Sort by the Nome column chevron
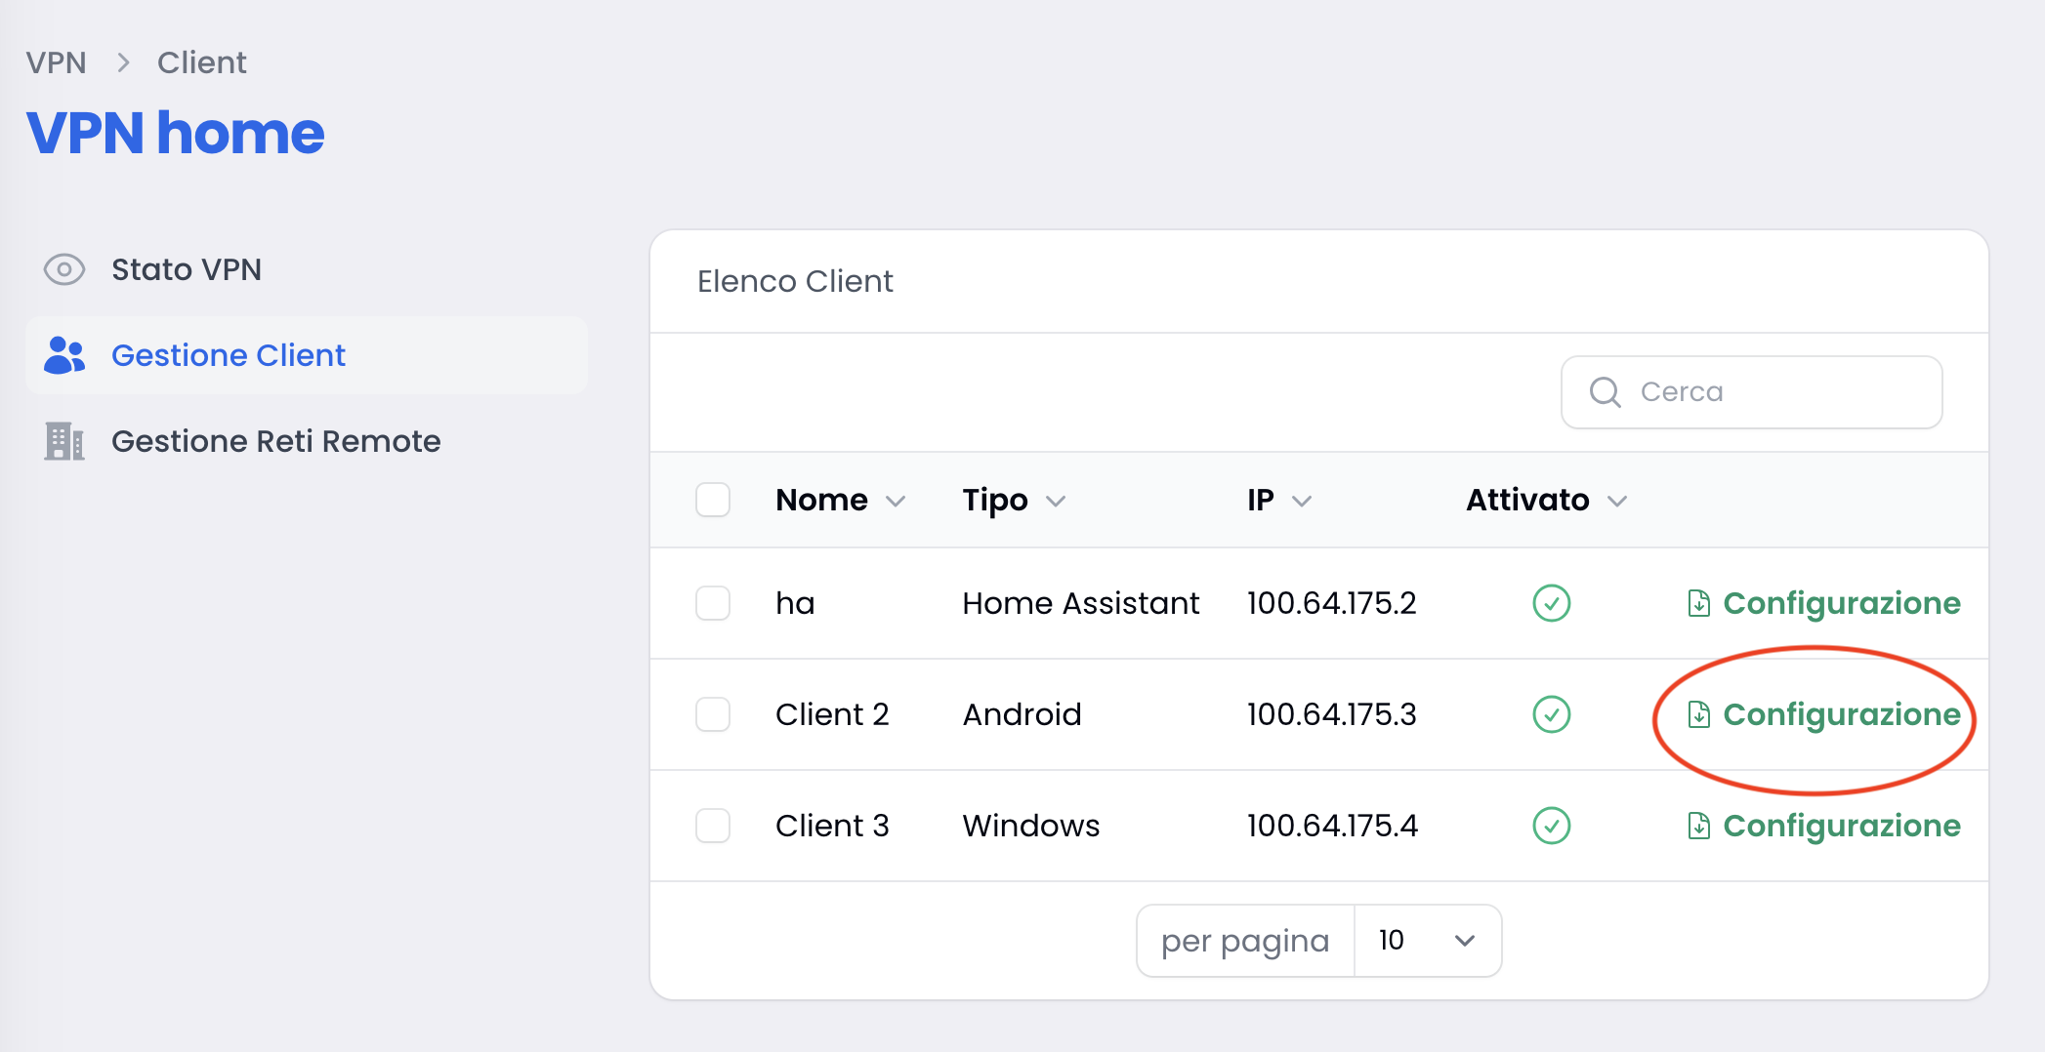 [x=896, y=502]
